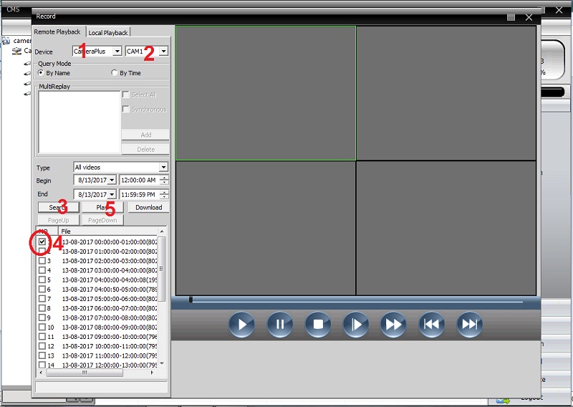Click the MultiReplay list box
573x407 pixels.
(x=80, y=122)
